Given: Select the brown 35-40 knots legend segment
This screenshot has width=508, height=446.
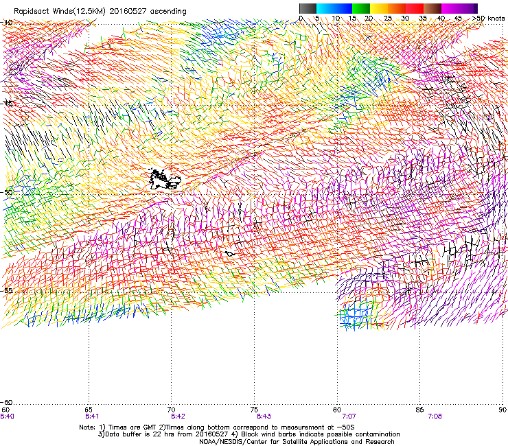Looking at the screenshot, I should [x=432, y=8].
